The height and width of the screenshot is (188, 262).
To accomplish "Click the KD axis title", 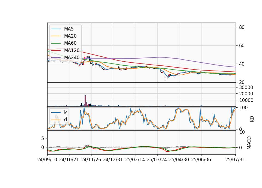I will click(x=252, y=119).
